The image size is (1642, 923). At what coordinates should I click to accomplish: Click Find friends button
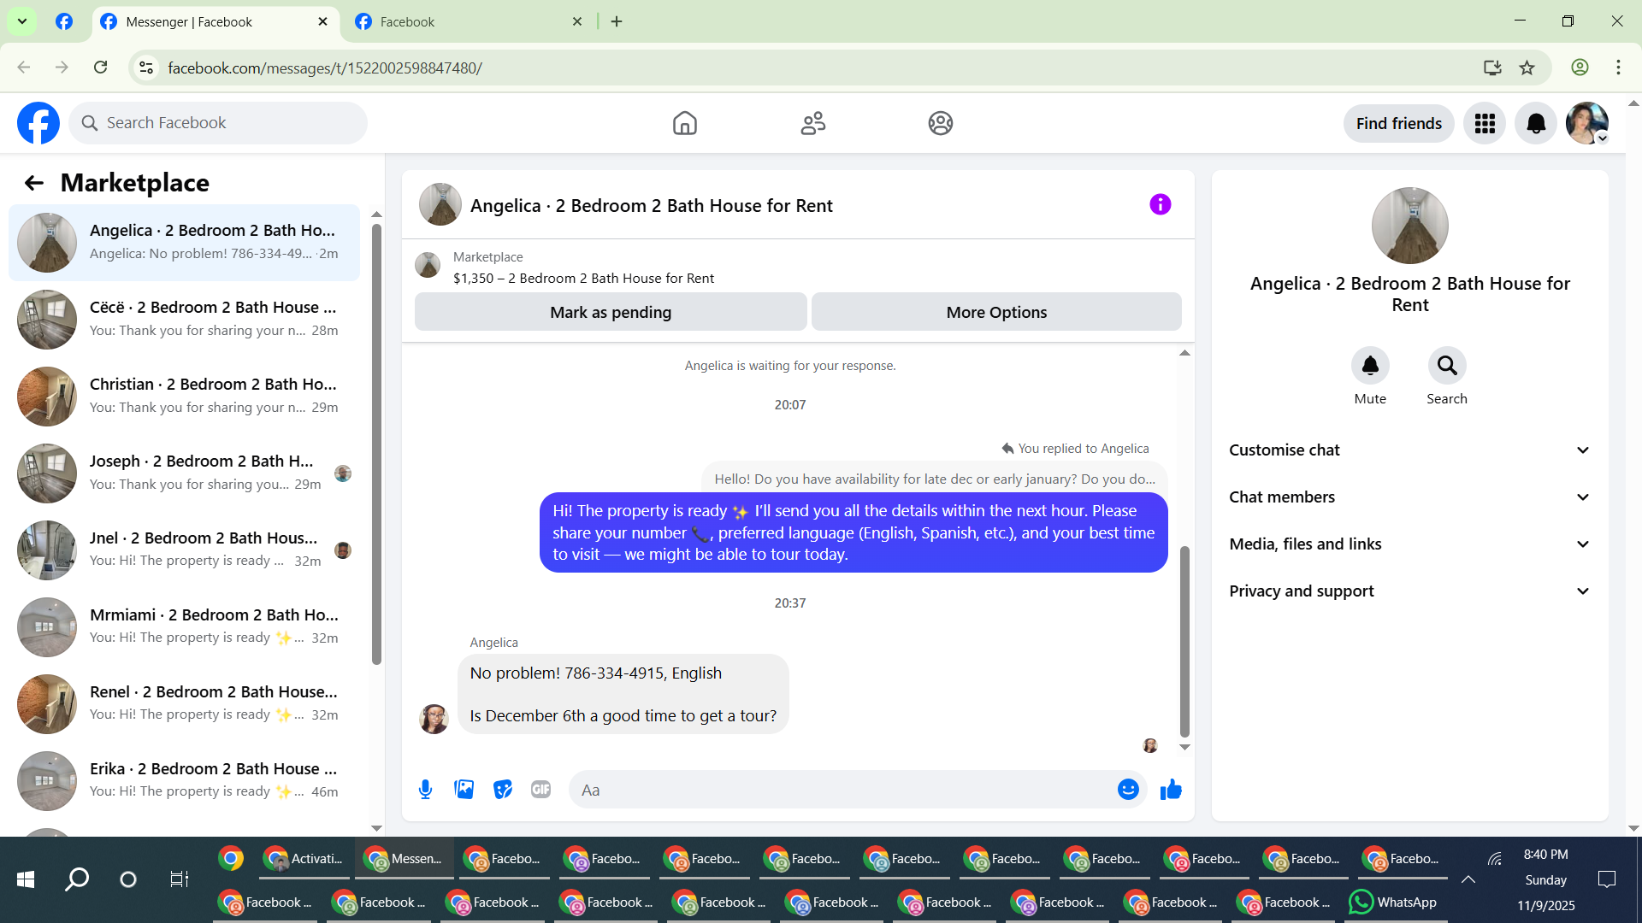coord(1398,124)
